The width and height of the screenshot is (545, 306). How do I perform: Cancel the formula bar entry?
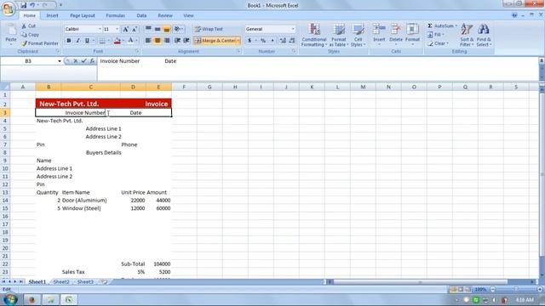tap(76, 61)
